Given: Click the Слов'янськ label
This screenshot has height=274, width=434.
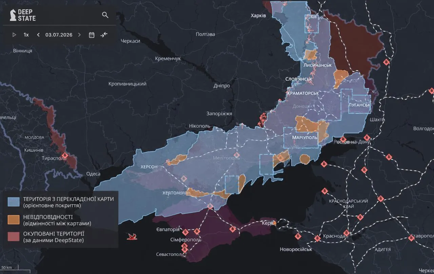Looking at the screenshot, I should point(298,79).
